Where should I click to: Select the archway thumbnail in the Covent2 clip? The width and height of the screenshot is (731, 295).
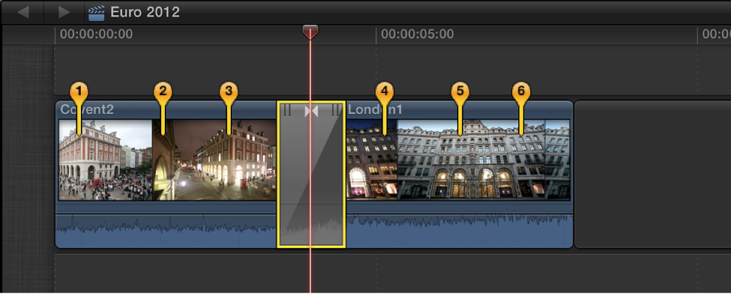pyautogui.click(x=163, y=159)
